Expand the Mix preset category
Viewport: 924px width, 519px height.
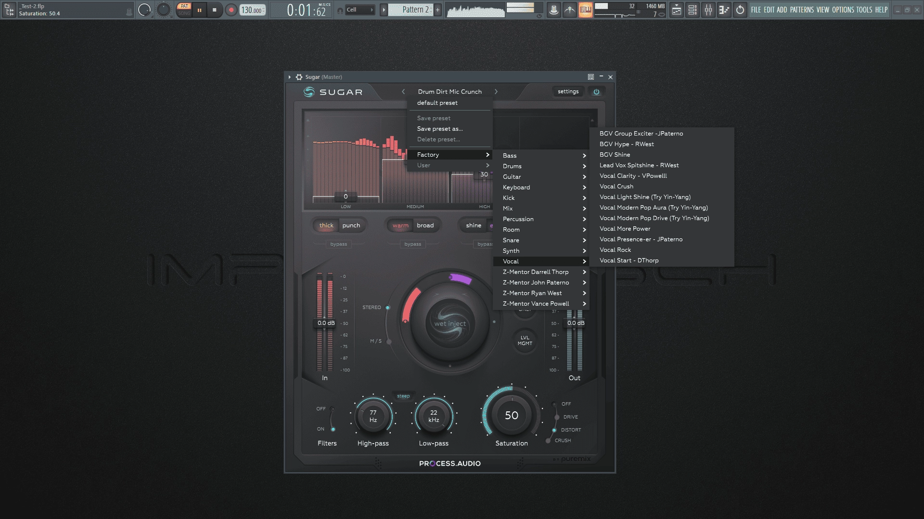tap(541, 209)
